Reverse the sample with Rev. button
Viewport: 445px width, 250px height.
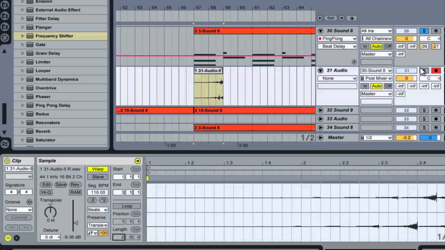[75, 185]
